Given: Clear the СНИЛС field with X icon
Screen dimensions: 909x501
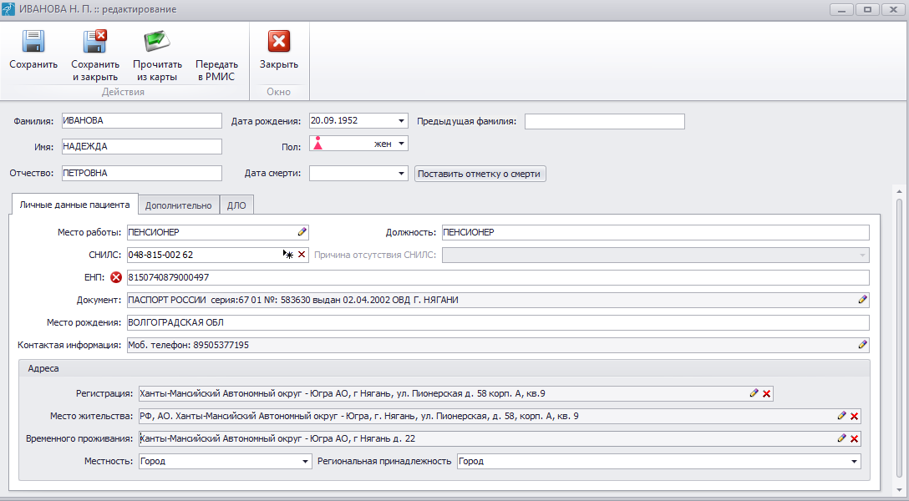Looking at the screenshot, I should point(302,255).
